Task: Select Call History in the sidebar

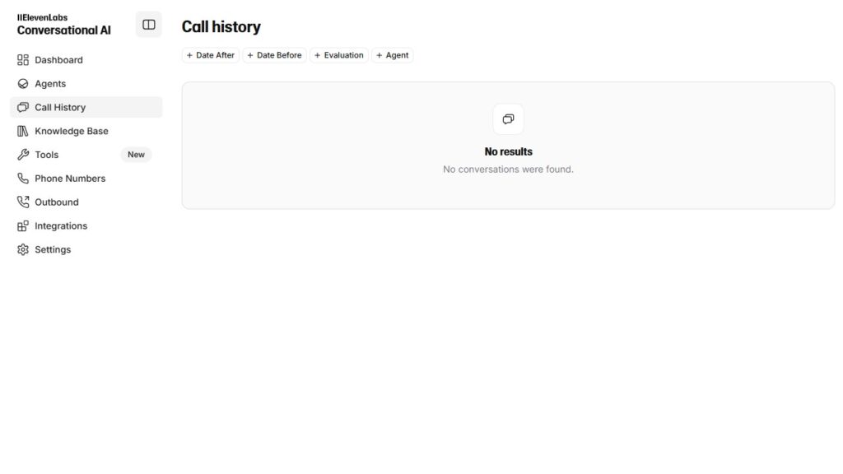Action: point(86,108)
